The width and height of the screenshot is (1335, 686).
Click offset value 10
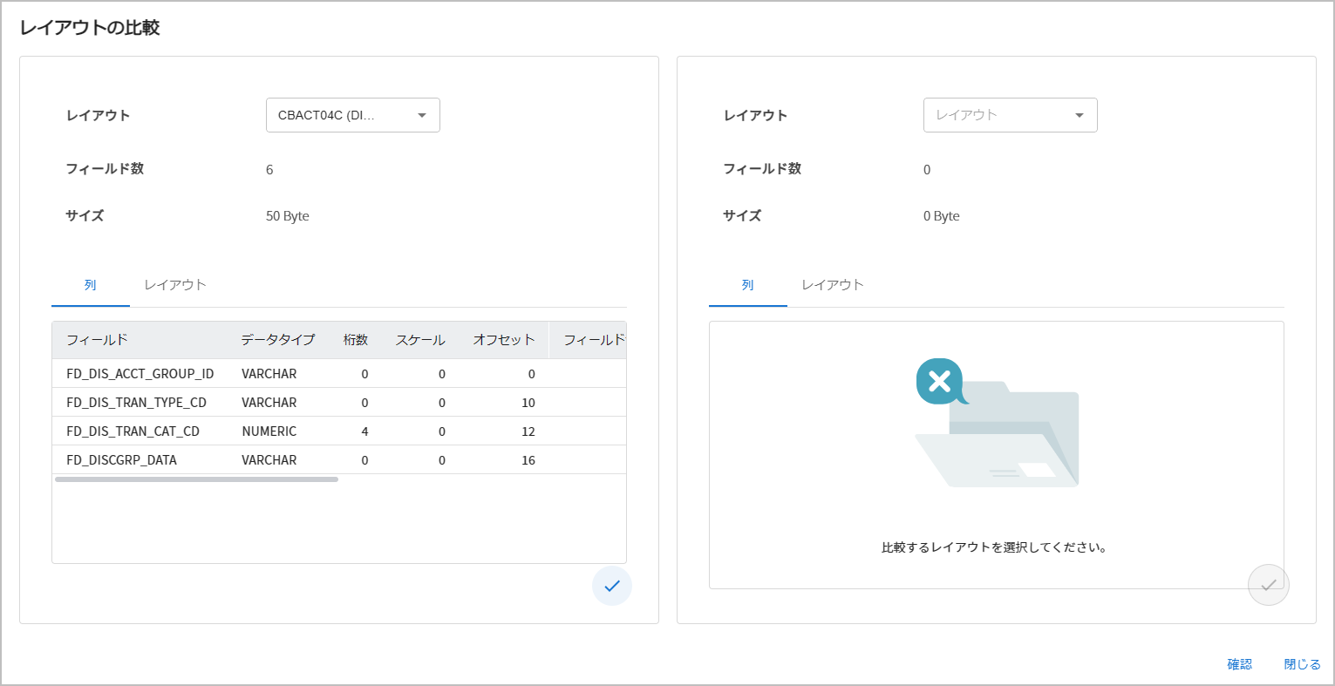(x=528, y=403)
